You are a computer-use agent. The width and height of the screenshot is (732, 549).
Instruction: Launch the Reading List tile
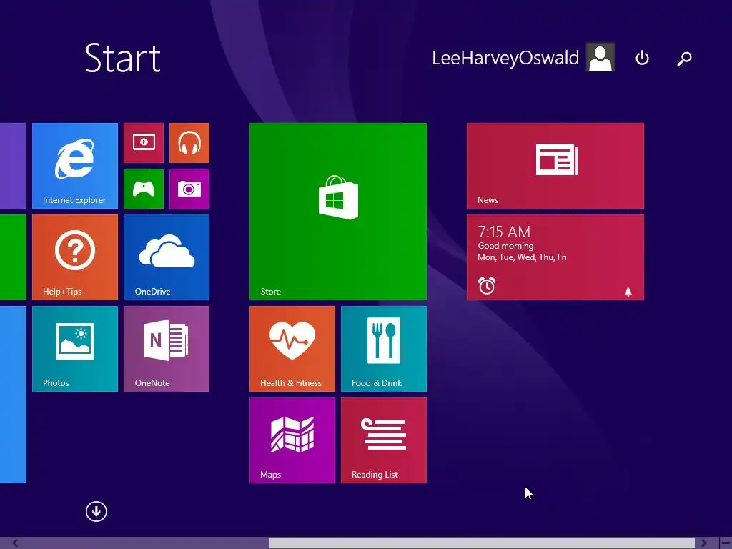[384, 440]
